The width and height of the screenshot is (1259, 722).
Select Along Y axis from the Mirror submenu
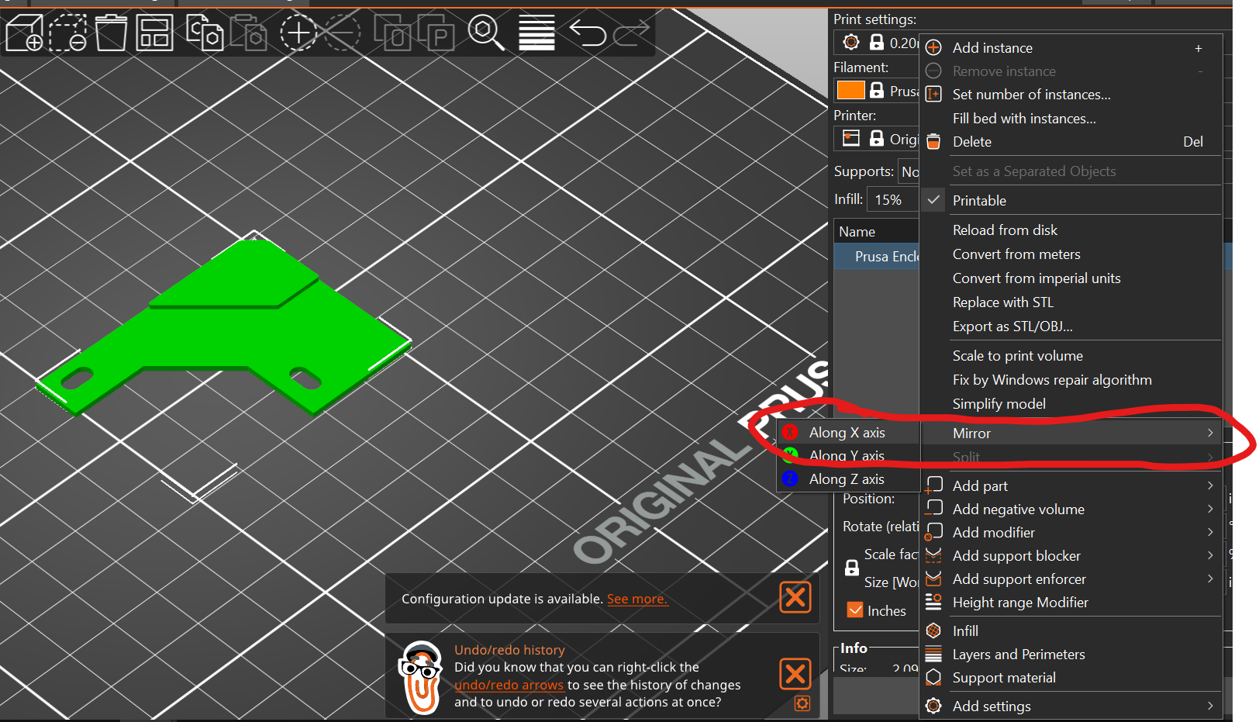pos(847,455)
